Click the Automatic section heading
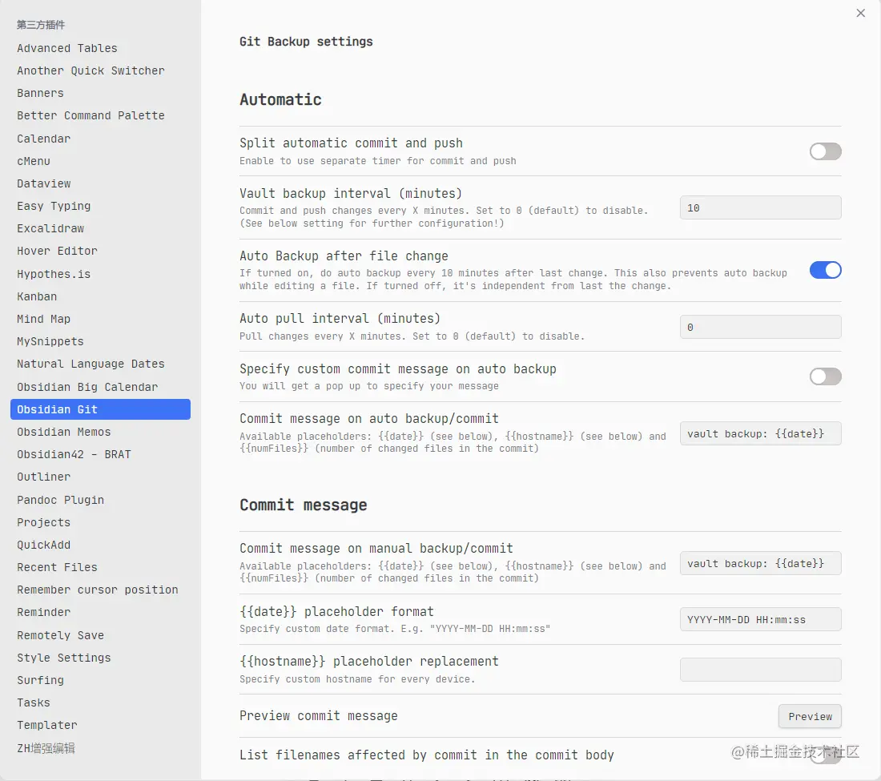Image resolution: width=881 pixels, height=781 pixels. [x=280, y=99]
